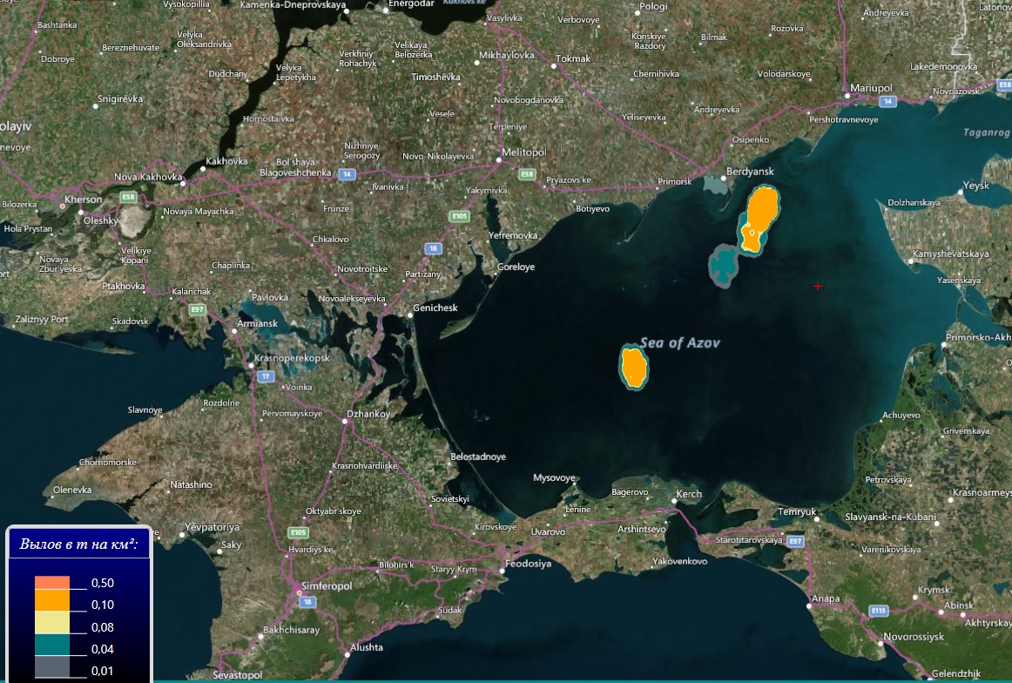Click the E97 shield near Kalanchak
The height and width of the screenshot is (683, 1012).
(x=198, y=309)
